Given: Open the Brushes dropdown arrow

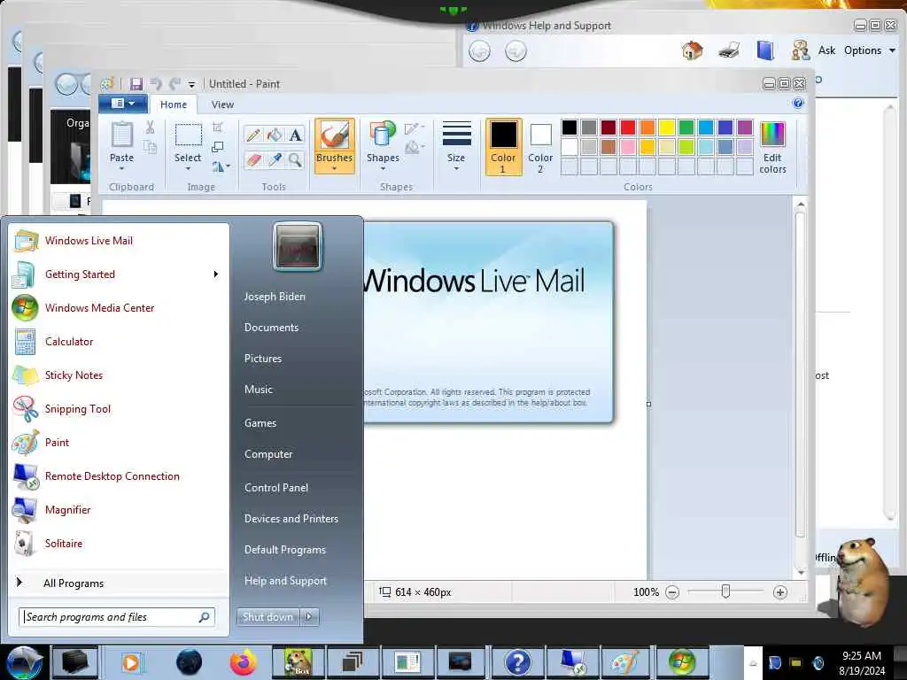Looking at the screenshot, I should [x=334, y=169].
